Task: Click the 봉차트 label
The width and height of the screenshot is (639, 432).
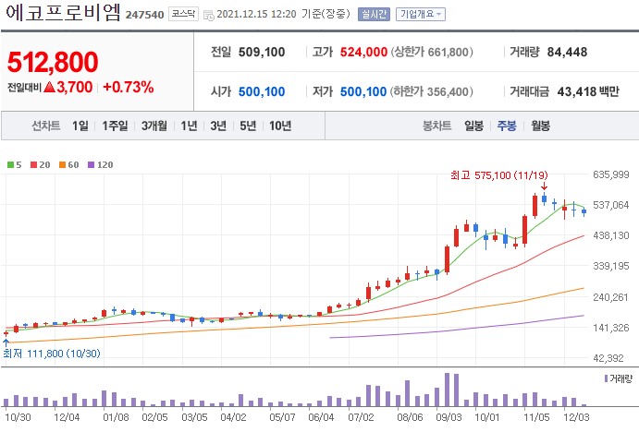Action: [x=436, y=126]
